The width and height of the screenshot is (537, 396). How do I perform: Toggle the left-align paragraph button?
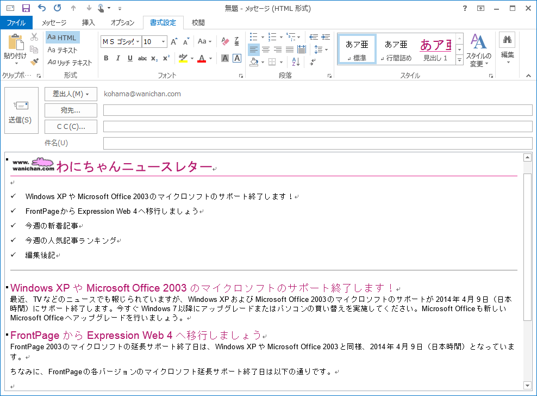(x=254, y=49)
